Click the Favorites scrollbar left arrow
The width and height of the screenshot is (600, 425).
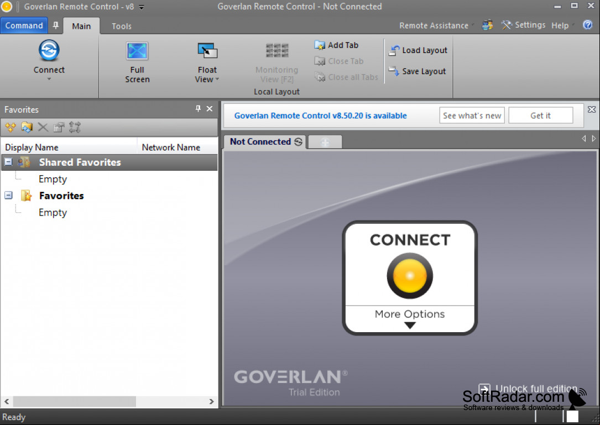(x=7, y=401)
